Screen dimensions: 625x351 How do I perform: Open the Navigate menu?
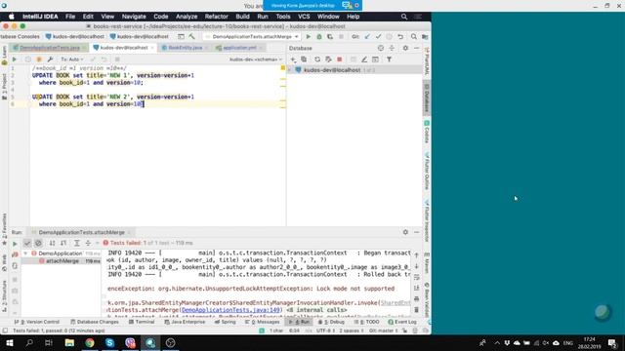[x=134, y=17]
